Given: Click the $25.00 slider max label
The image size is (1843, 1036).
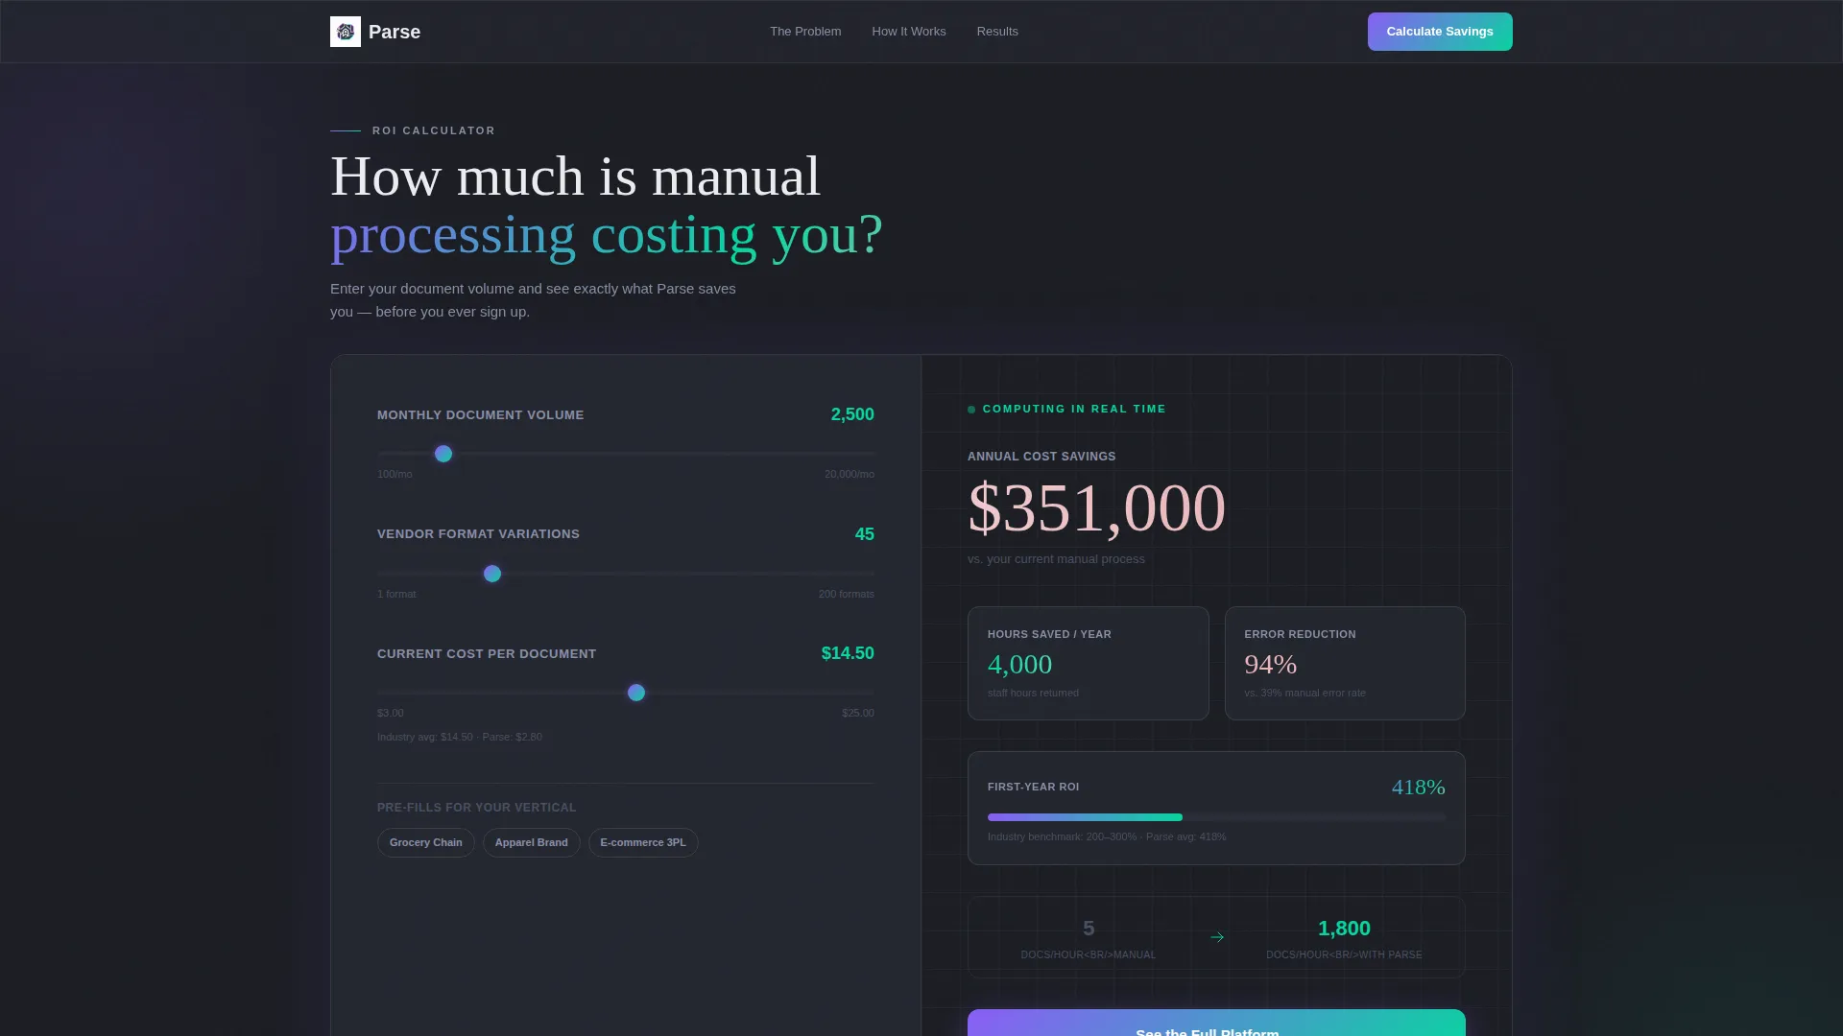Looking at the screenshot, I should tap(858, 713).
